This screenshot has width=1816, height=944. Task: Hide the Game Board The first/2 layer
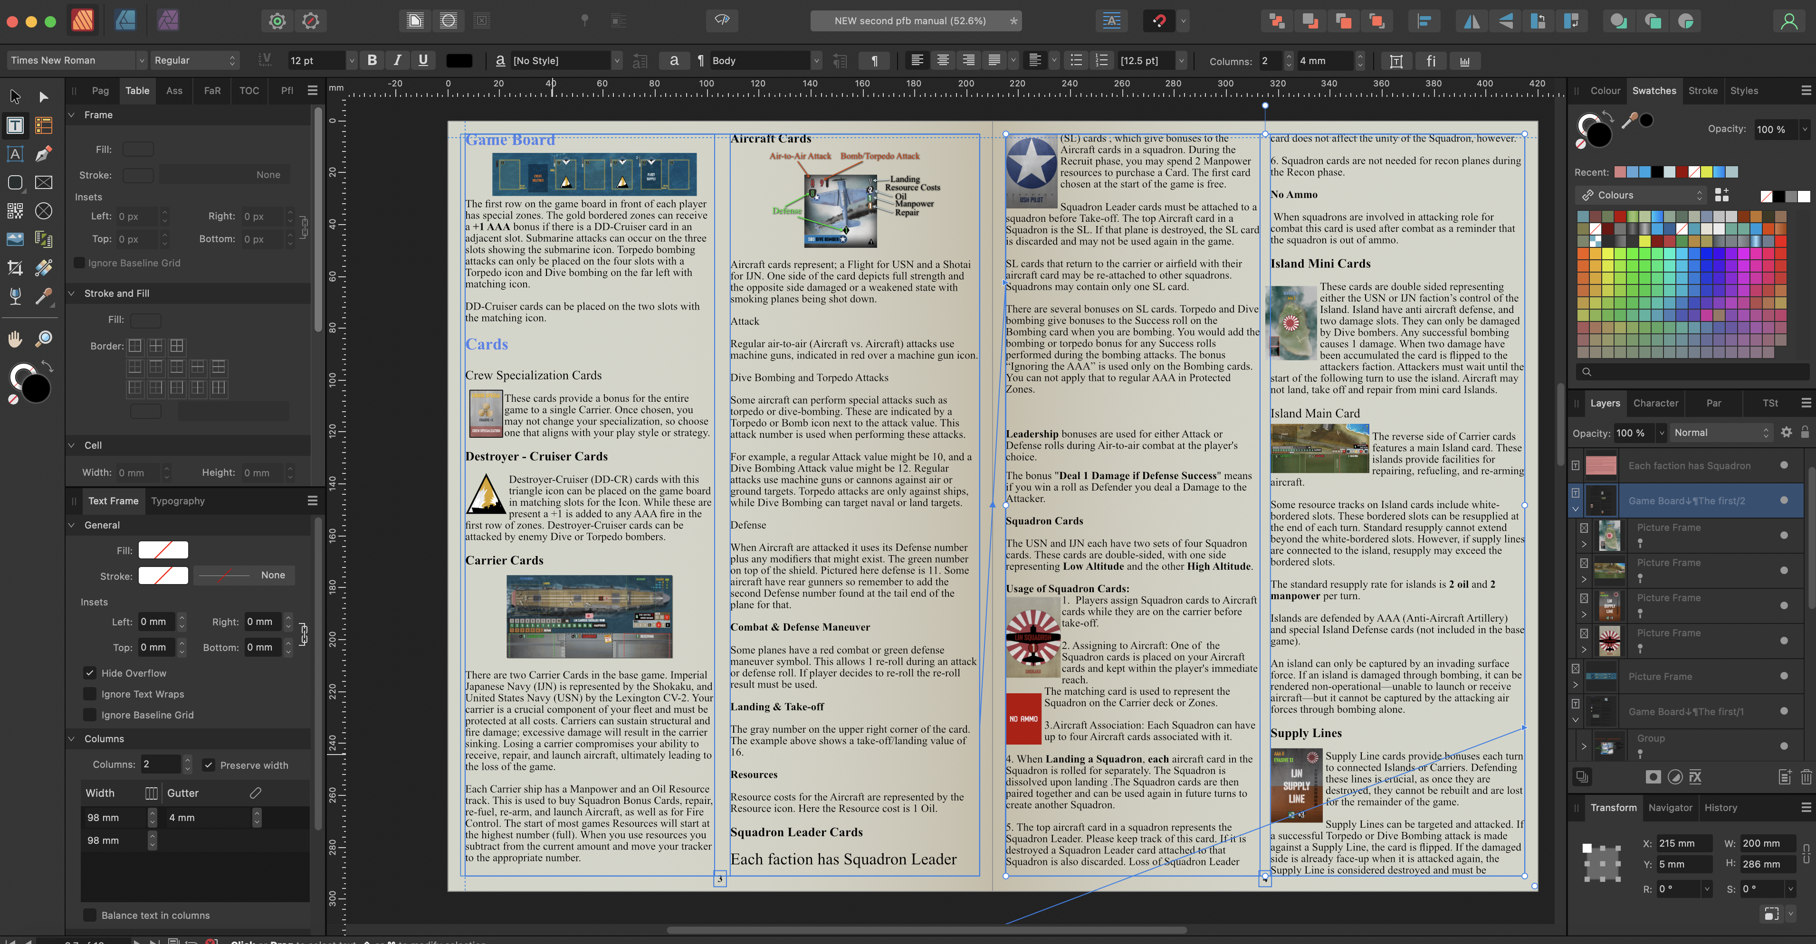[x=1784, y=500]
